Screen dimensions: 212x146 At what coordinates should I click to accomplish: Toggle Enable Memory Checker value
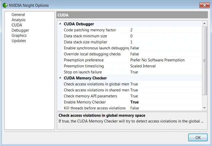point(165,102)
